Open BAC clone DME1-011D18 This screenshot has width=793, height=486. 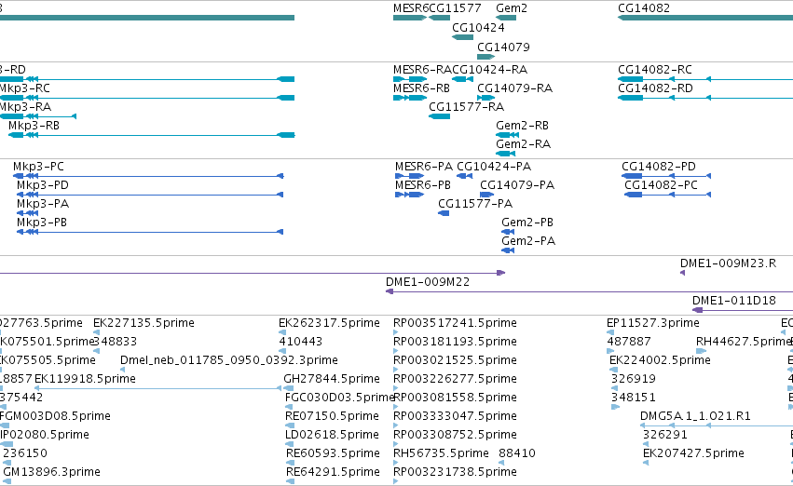(734, 301)
